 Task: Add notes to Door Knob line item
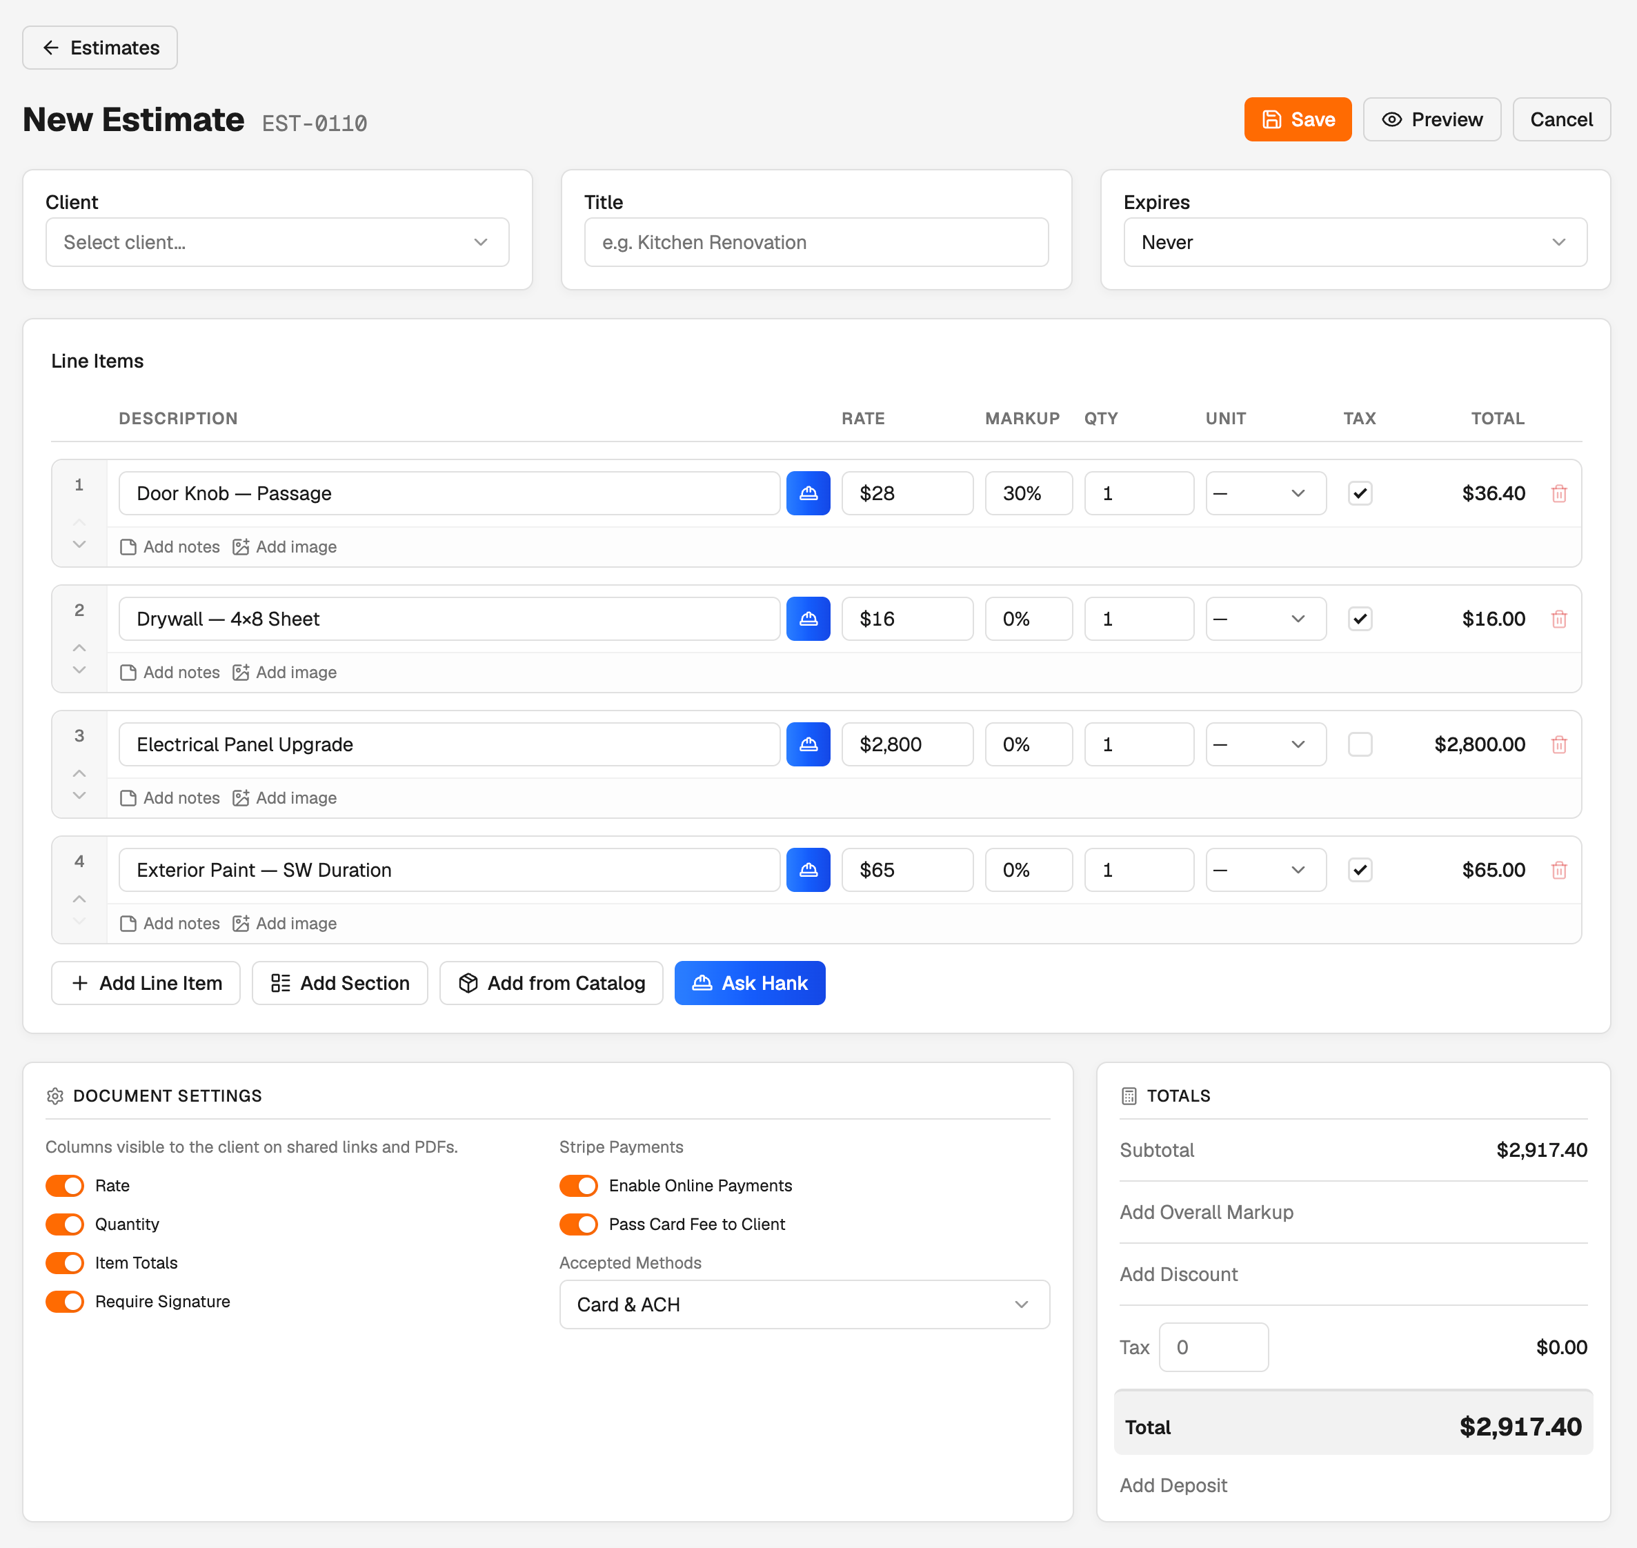pyautogui.click(x=170, y=547)
